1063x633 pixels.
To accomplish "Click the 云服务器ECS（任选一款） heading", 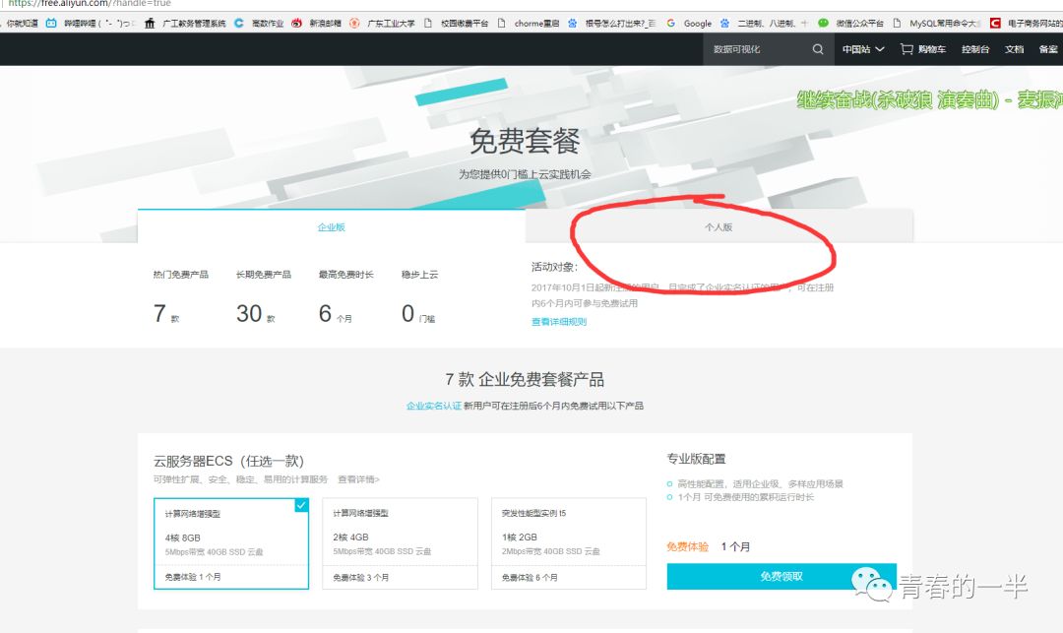I will [x=228, y=461].
